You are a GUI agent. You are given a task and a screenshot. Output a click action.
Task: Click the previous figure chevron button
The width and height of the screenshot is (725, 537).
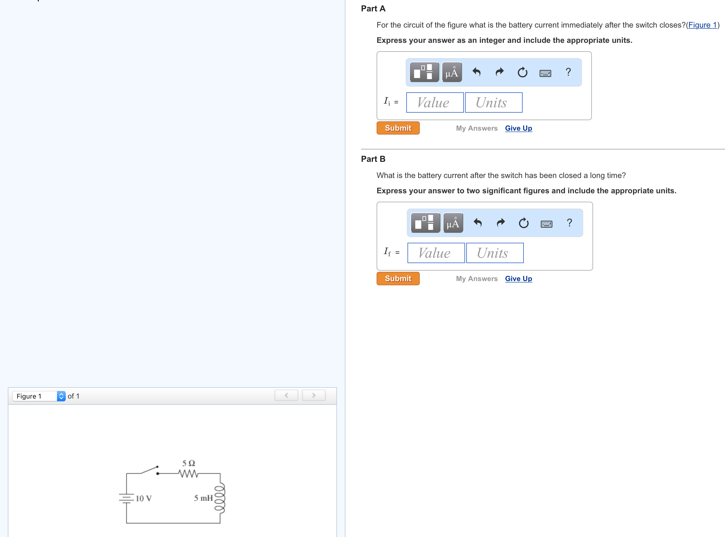coord(286,395)
